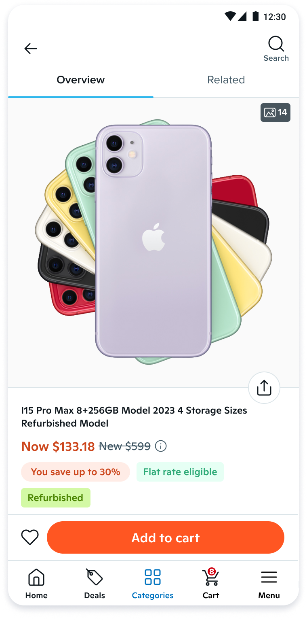
Task: Tap the share icon button
Action: click(264, 388)
